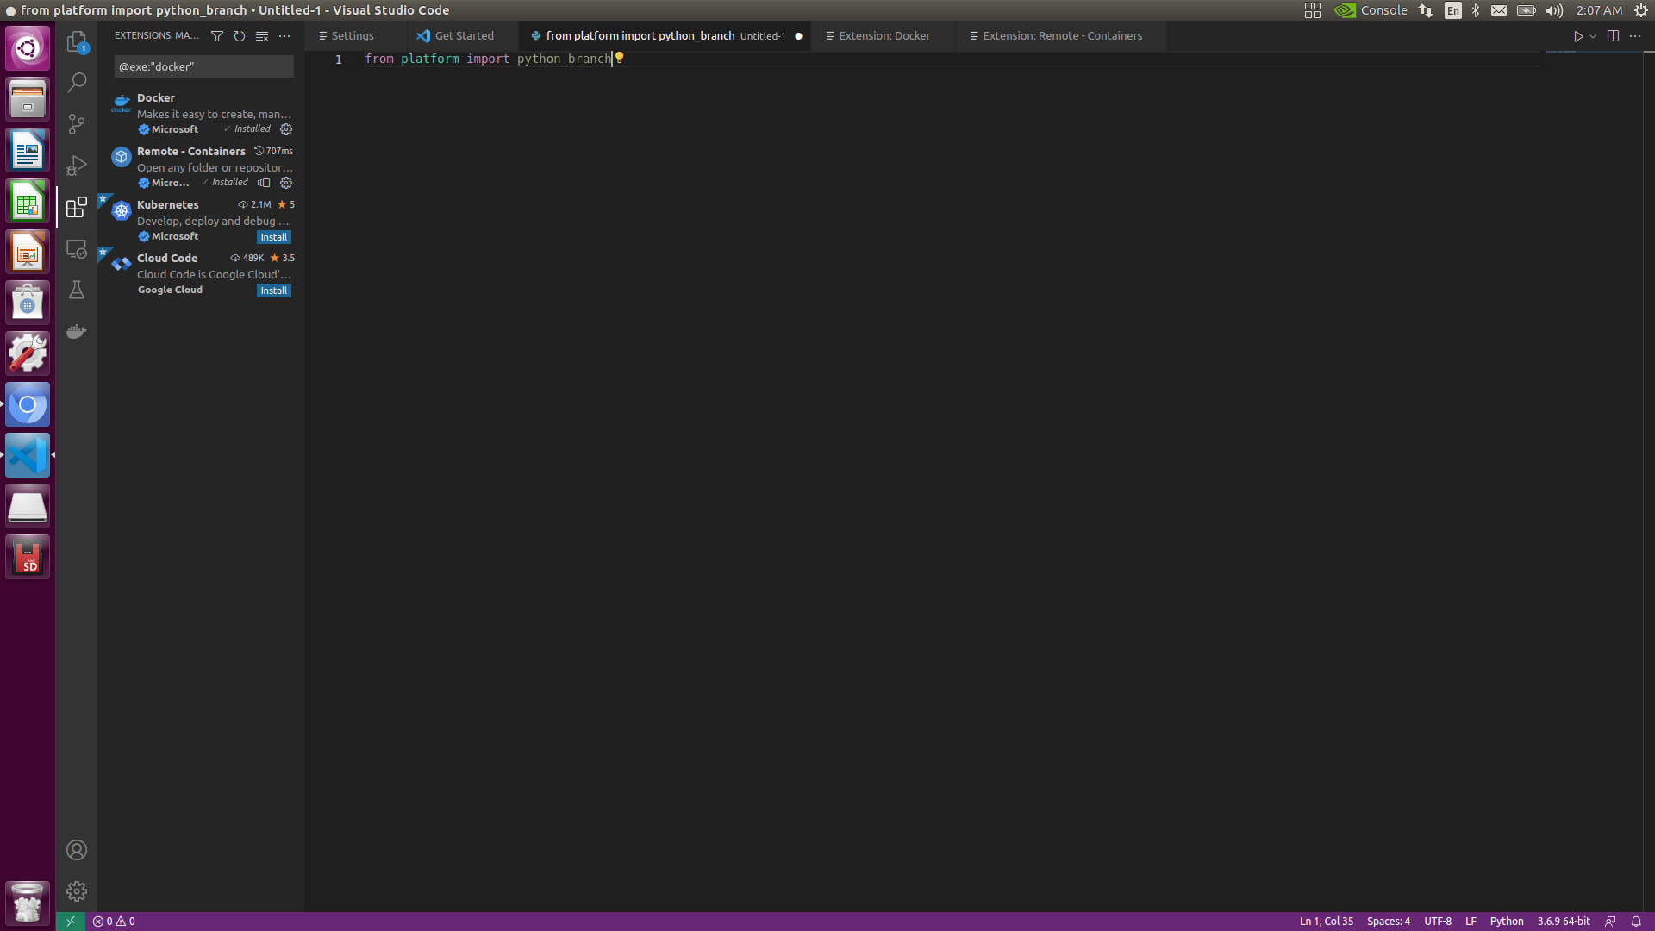This screenshot has width=1655, height=931.
Task: Switch to the Extension: Docker tab
Action: click(x=884, y=35)
